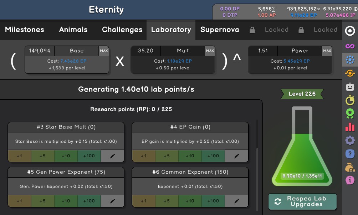Open the circle target sidebar icon
This screenshot has width=358, height=215.
350,31
